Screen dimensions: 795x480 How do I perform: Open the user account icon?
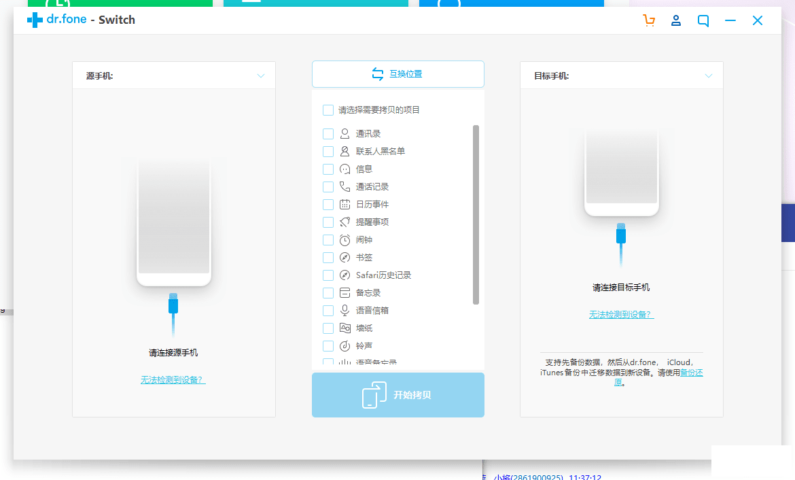coord(676,20)
